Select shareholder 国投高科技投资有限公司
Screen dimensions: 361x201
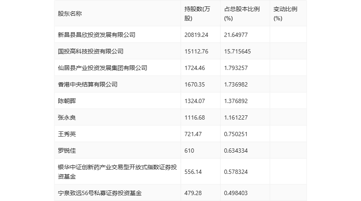90,51
